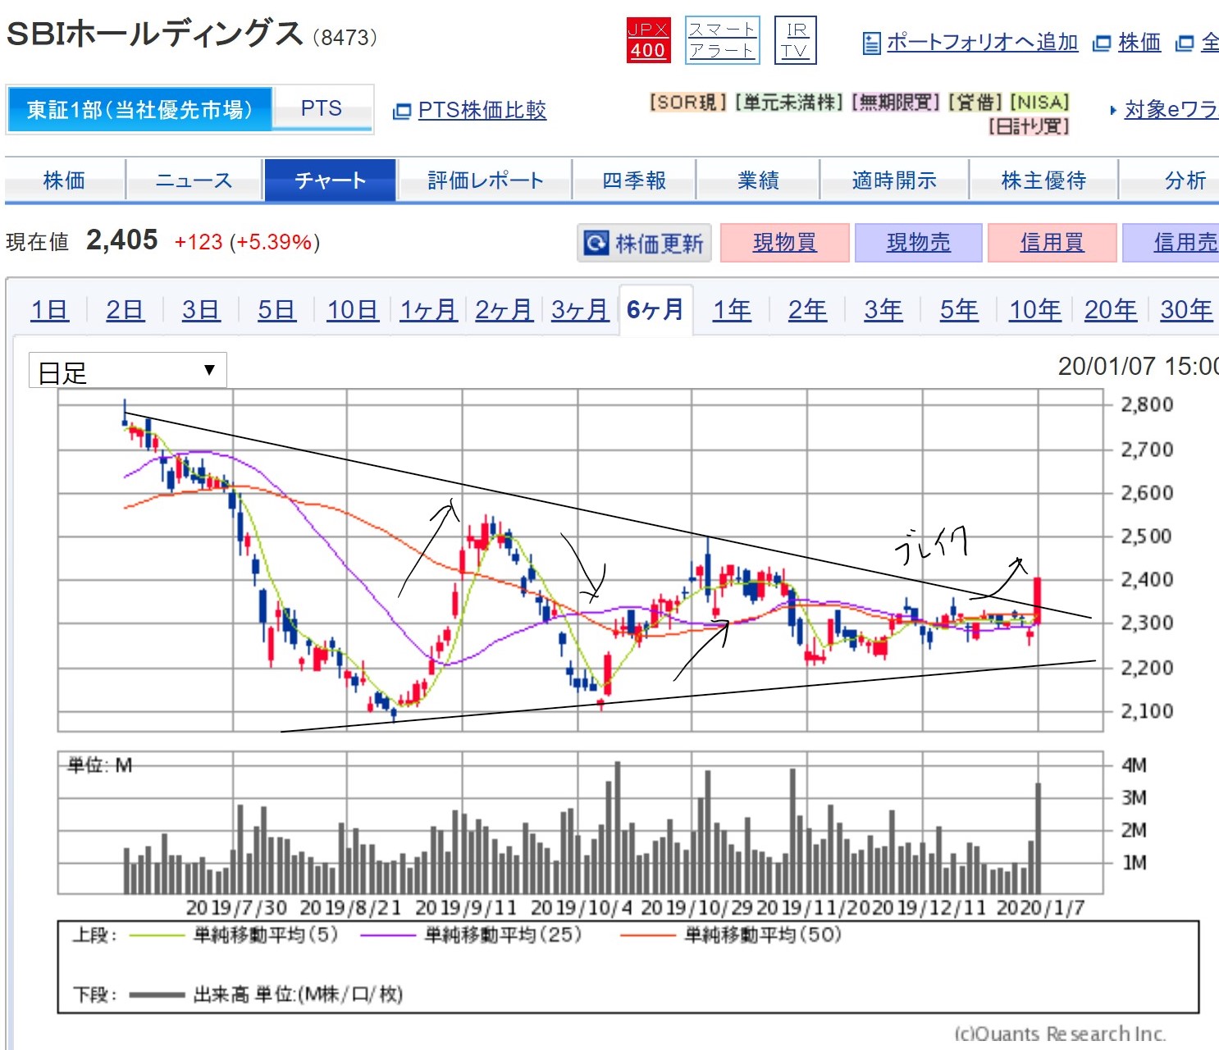The image size is (1219, 1050).
Task: Open the 日足 candle interval dropdown
Action: tap(127, 371)
